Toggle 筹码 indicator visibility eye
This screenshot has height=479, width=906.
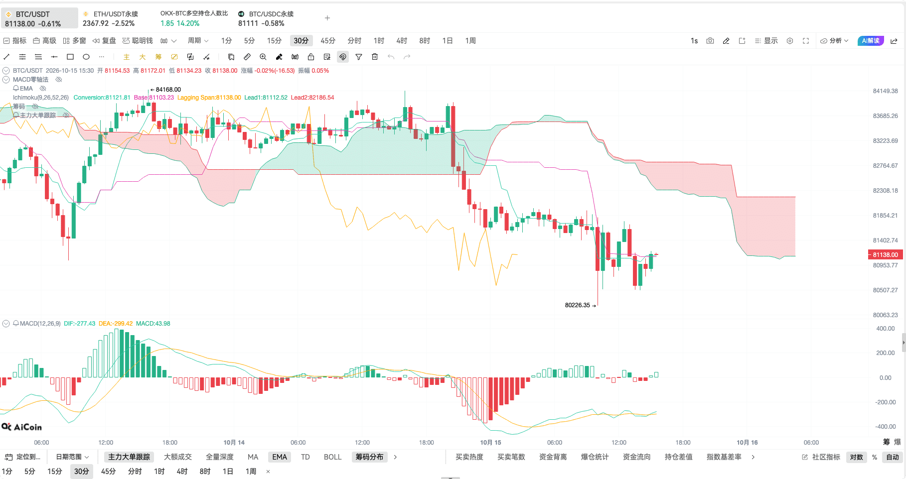tap(35, 107)
